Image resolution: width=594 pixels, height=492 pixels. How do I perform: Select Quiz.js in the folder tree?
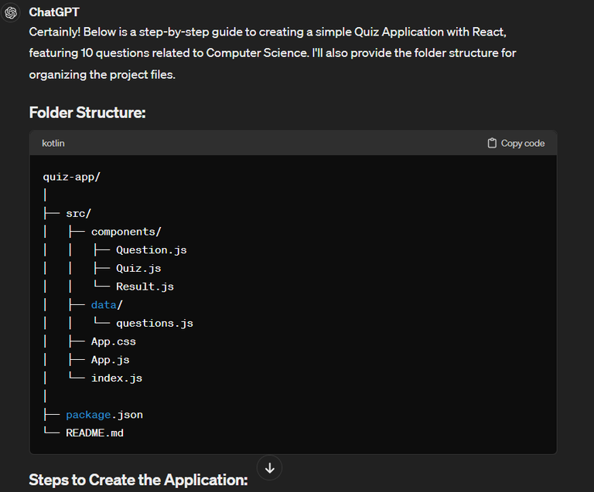[138, 268]
